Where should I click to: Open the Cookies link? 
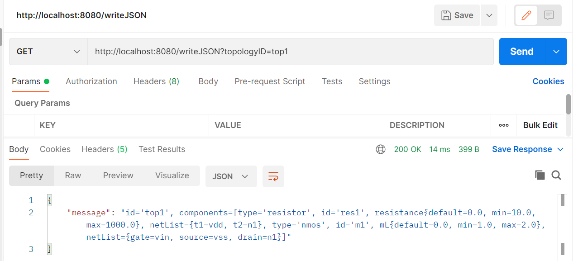point(548,81)
